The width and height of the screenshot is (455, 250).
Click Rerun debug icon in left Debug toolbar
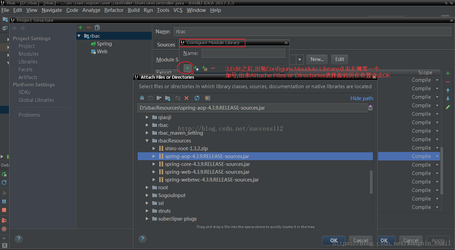tap(4, 174)
